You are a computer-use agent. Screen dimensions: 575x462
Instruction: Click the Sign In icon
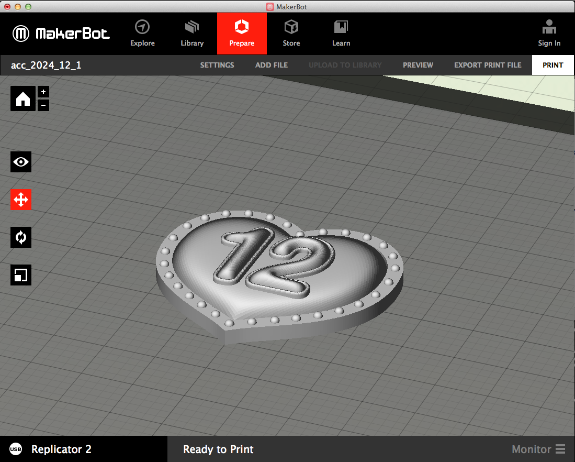pyautogui.click(x=549, y=34)
